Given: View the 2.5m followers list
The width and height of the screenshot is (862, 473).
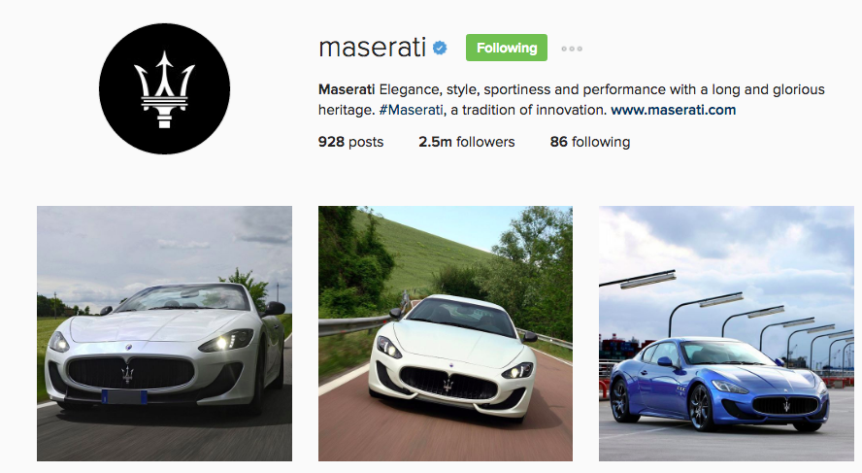Looking at the screenshot, I should 467,142.
